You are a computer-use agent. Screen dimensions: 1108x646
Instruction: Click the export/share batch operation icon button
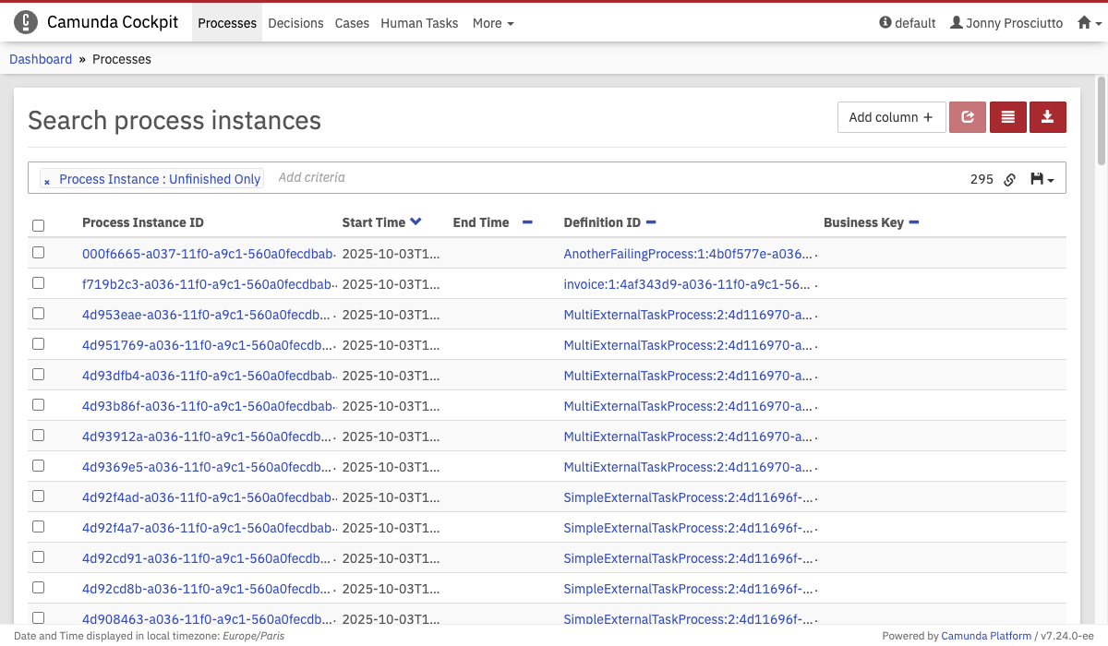(968, 117)
